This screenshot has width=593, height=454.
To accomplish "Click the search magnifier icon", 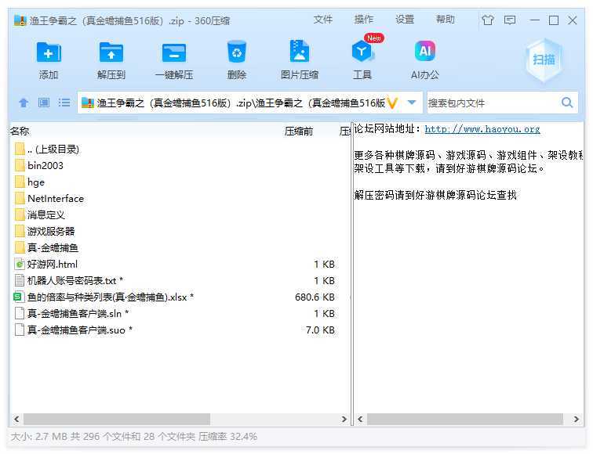I will [567, 103].
